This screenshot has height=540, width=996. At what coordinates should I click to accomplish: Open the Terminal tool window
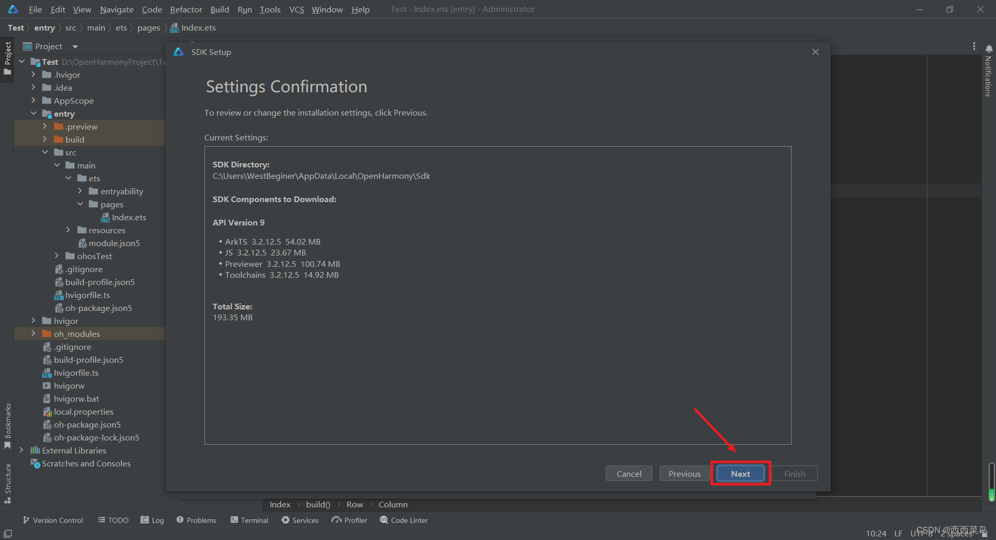pos(250,520)
